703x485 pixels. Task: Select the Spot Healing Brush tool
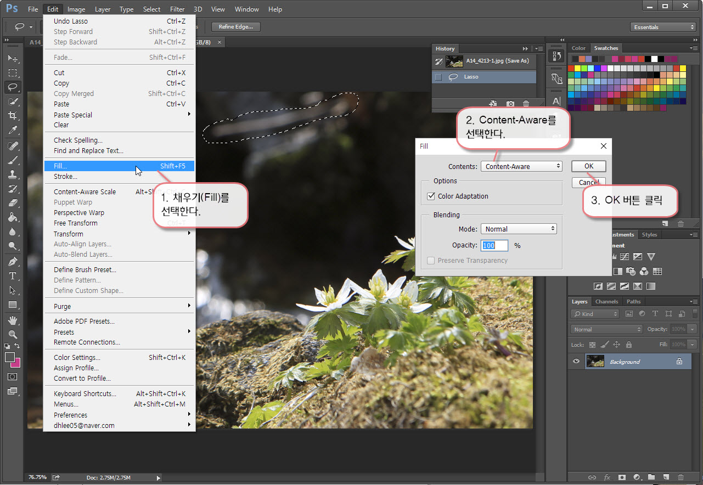(x=13, y=146)
